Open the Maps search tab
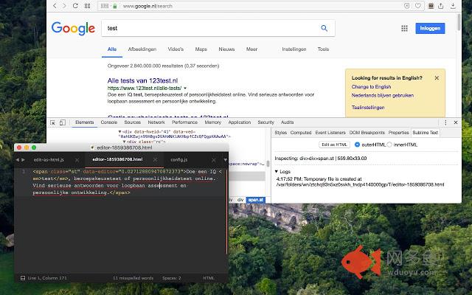 [x=201, y=49]
